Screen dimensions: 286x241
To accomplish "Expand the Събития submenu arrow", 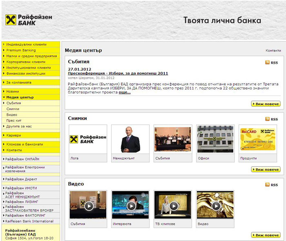I will pyautogui.click(x=4, y=103).
